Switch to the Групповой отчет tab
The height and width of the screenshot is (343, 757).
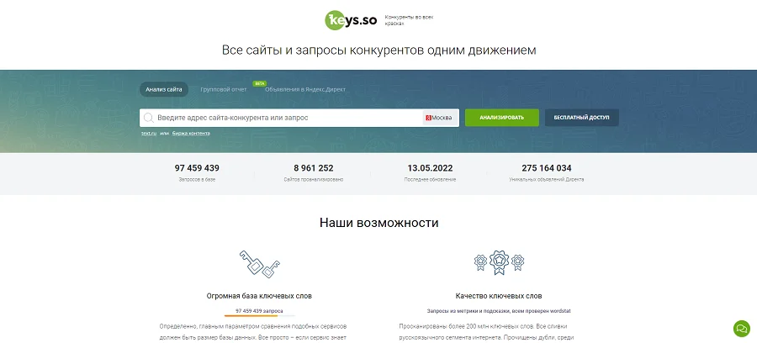pos(223,89)
